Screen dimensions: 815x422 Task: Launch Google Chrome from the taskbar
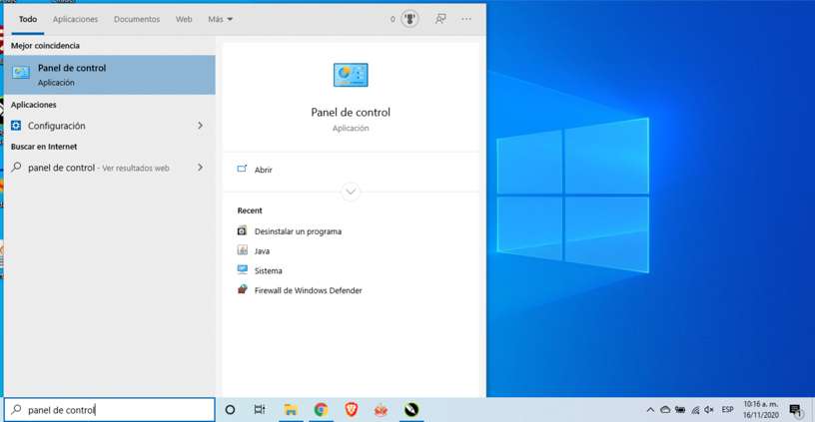(321, 410)
